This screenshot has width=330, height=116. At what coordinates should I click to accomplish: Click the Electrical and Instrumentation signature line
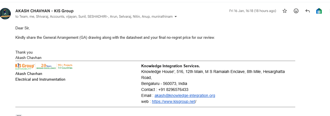pos(40,79)
